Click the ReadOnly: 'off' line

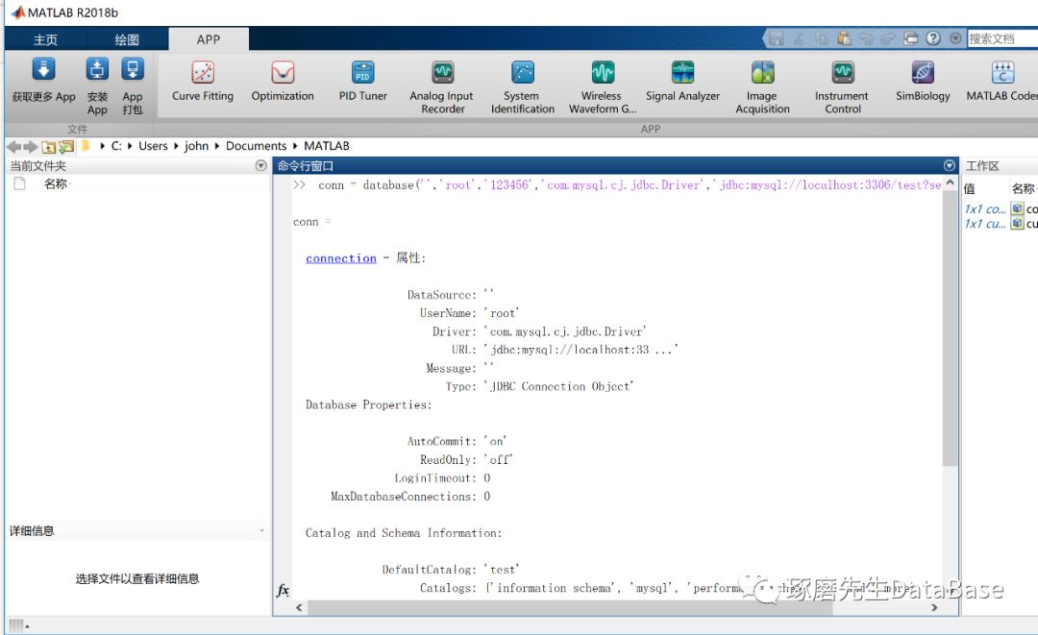click(x=466, y=460)
